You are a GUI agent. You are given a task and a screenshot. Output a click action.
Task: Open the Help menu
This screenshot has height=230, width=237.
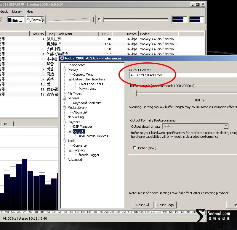click(30, 12)
